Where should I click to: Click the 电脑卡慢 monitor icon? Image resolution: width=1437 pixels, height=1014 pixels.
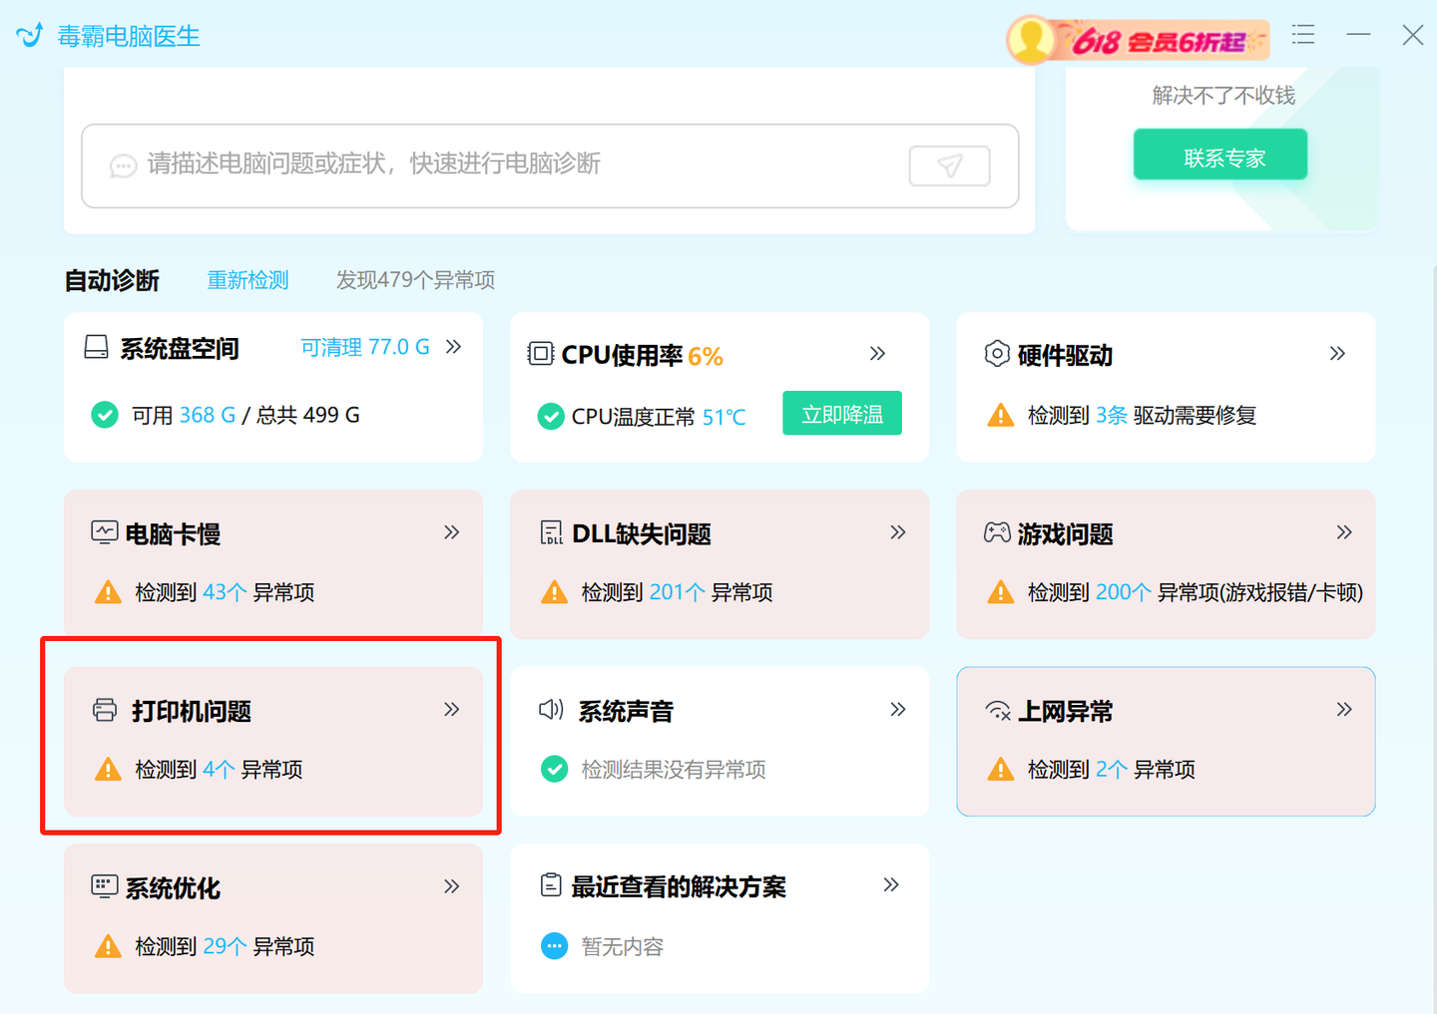click(x=104, y=531)
